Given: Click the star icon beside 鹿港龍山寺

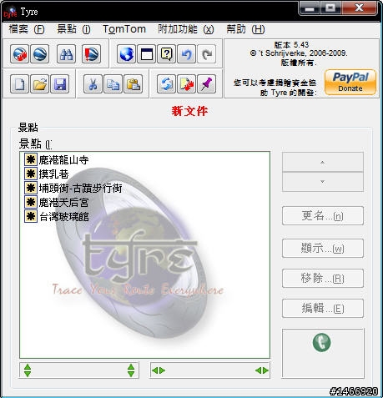Looking at the screenshot, I should tap(31, 159).
